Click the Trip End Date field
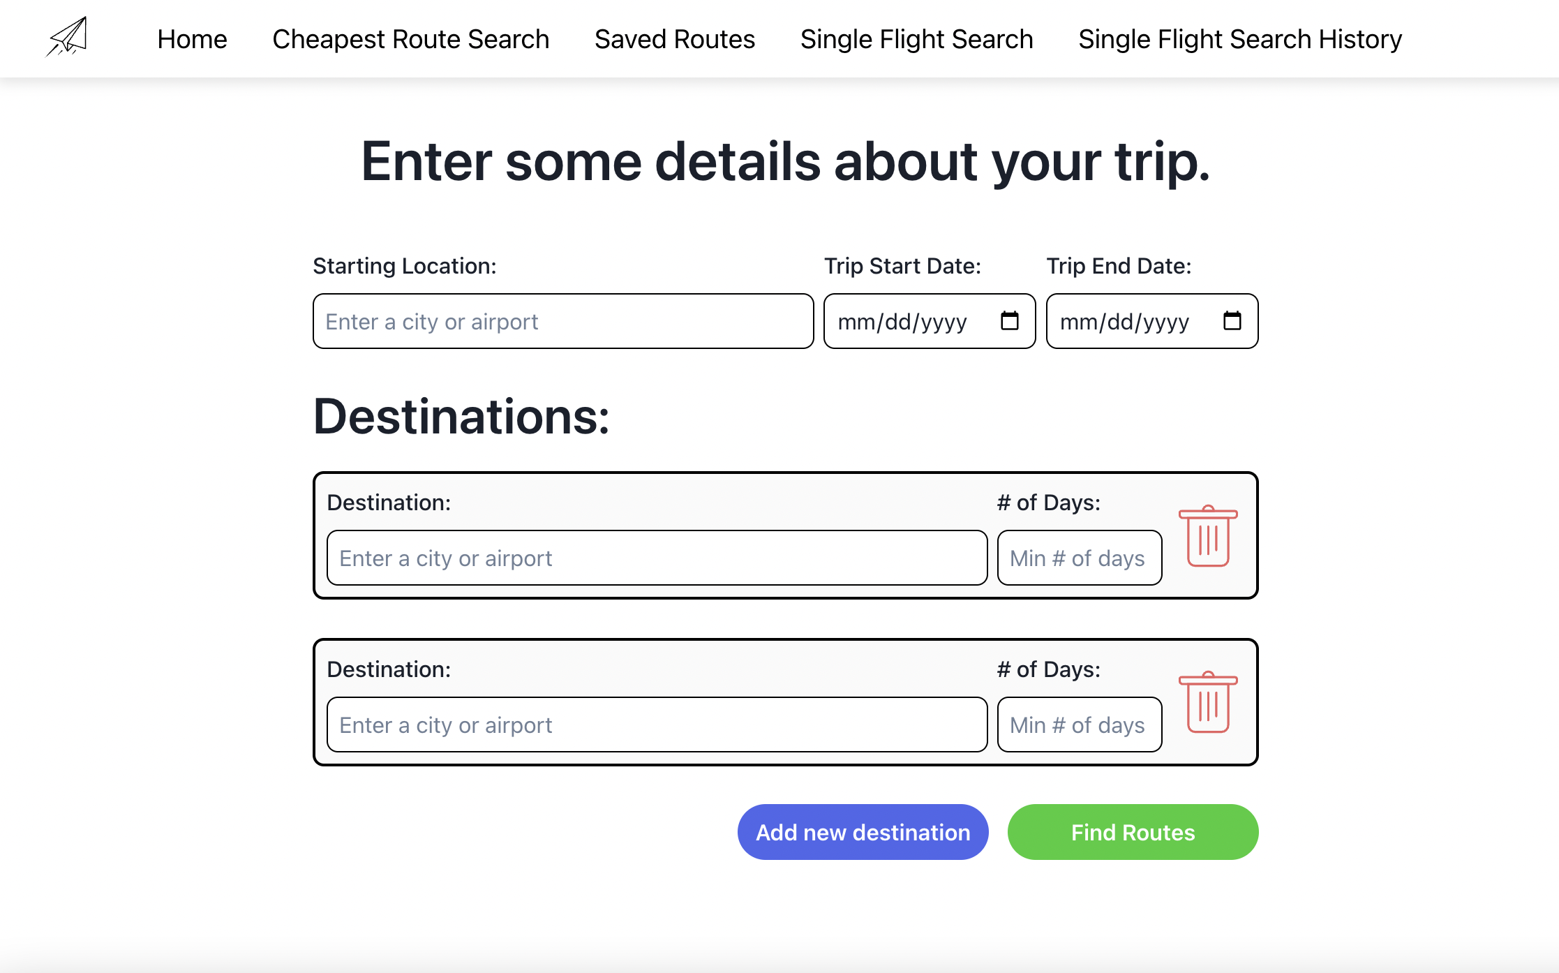Image resolution: width=1559 pixels, height=973 pixels. (x=1131, y=321)
